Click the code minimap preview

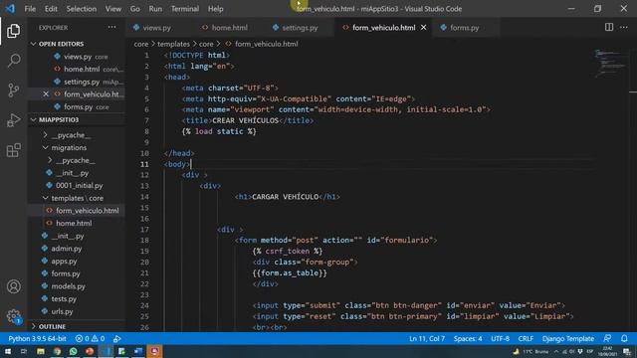click(x=610, y=63)
